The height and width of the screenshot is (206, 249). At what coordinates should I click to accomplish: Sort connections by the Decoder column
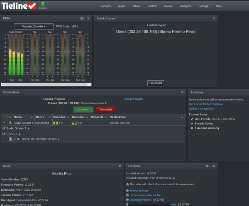[x=80, y=117]
